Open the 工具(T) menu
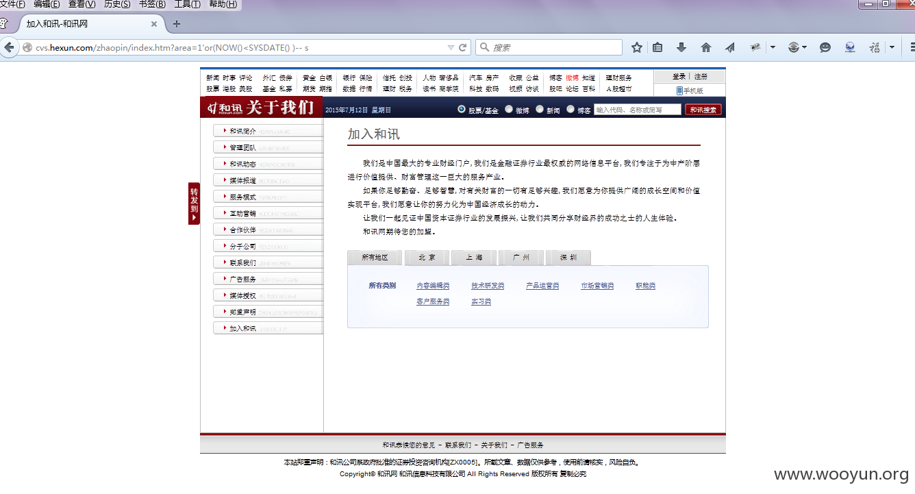The height and width of the screenshot is (494, 915). [187, 4]
